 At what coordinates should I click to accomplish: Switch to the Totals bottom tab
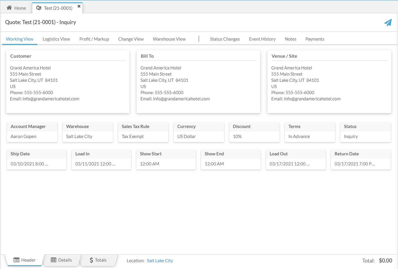[x=98, y=260]
